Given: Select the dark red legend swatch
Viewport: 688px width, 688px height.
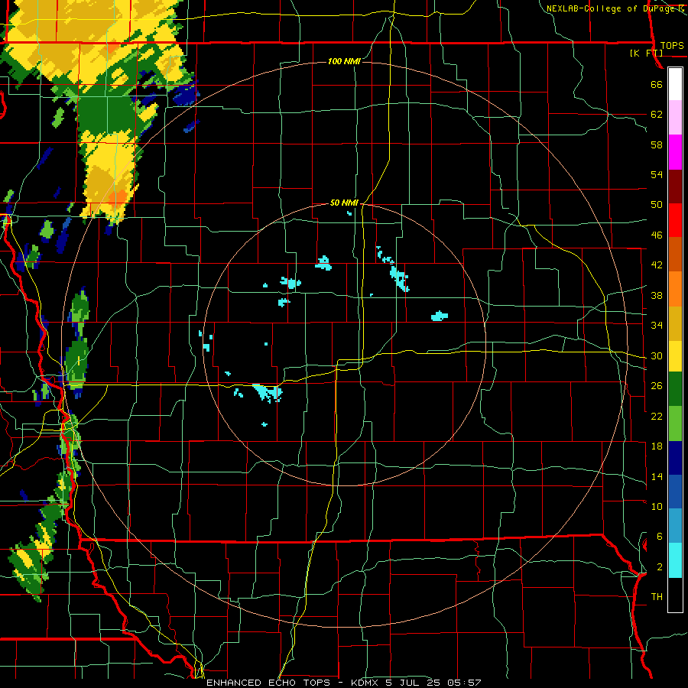Looking at the screenshot, I should [x=675, y=187].
